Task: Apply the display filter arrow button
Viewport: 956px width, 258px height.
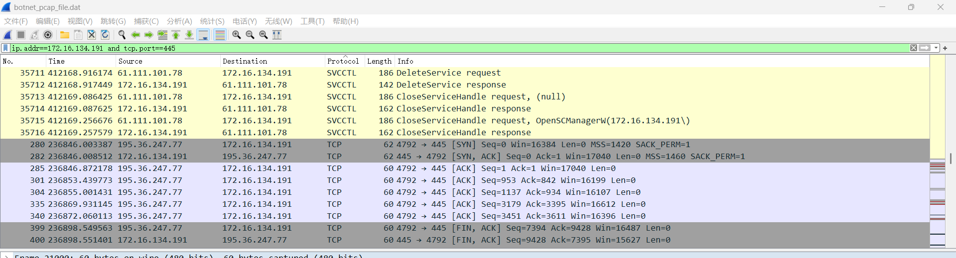Action: (925, 48)
